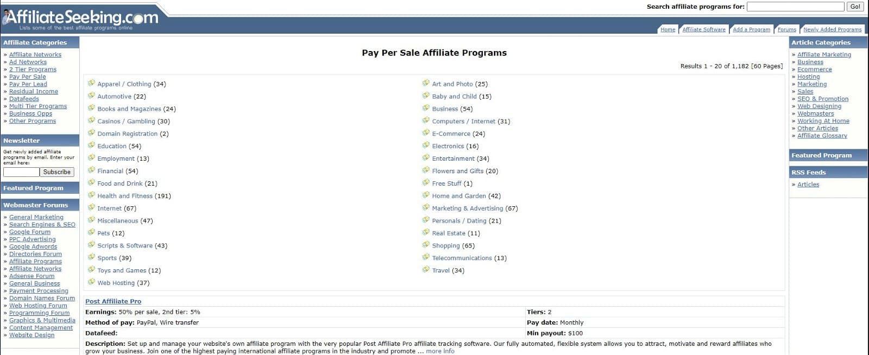This screenshot has height=355, width=869.
Task: Click the newsletter email input box
Action: 21,172
